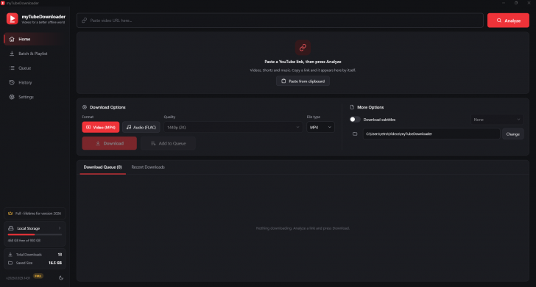
Task: Click the Local Storage drive icon
Action: point(11,228)
